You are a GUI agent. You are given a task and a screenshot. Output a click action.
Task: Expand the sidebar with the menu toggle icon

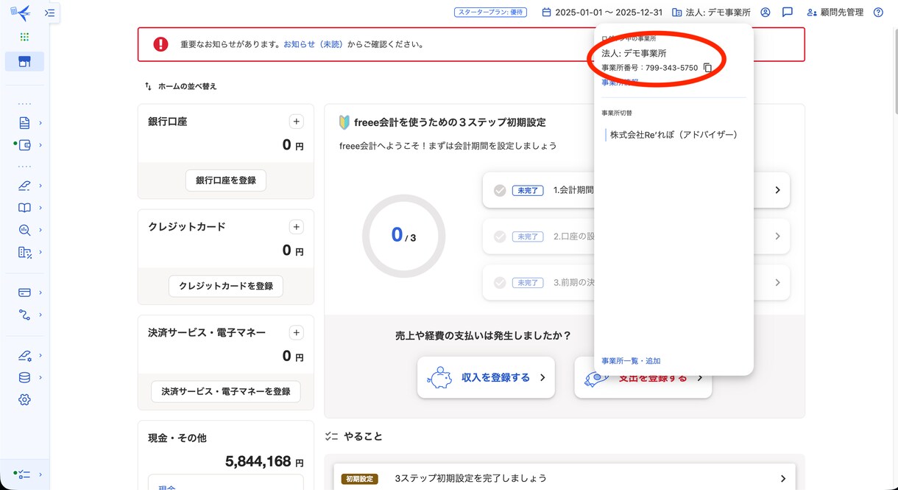pyautogui.click(x=50, y=13)
